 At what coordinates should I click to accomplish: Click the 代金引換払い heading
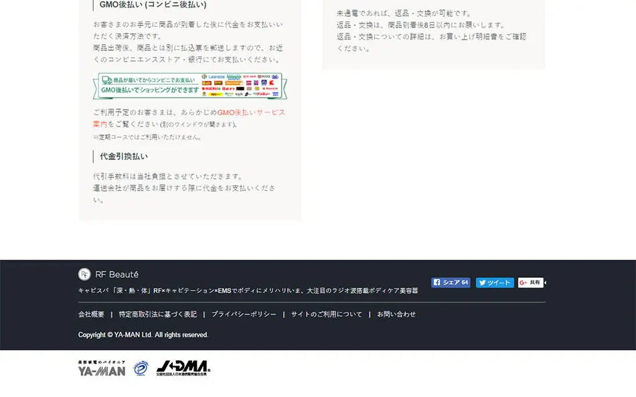(124, 157)
